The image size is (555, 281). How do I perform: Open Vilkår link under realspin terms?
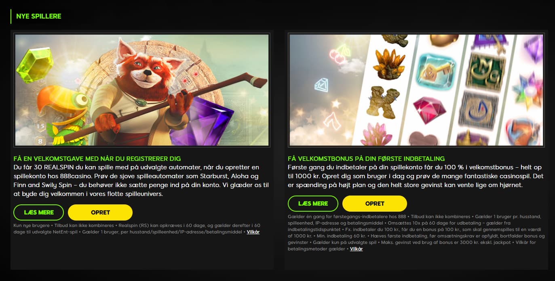coord(253,232)
